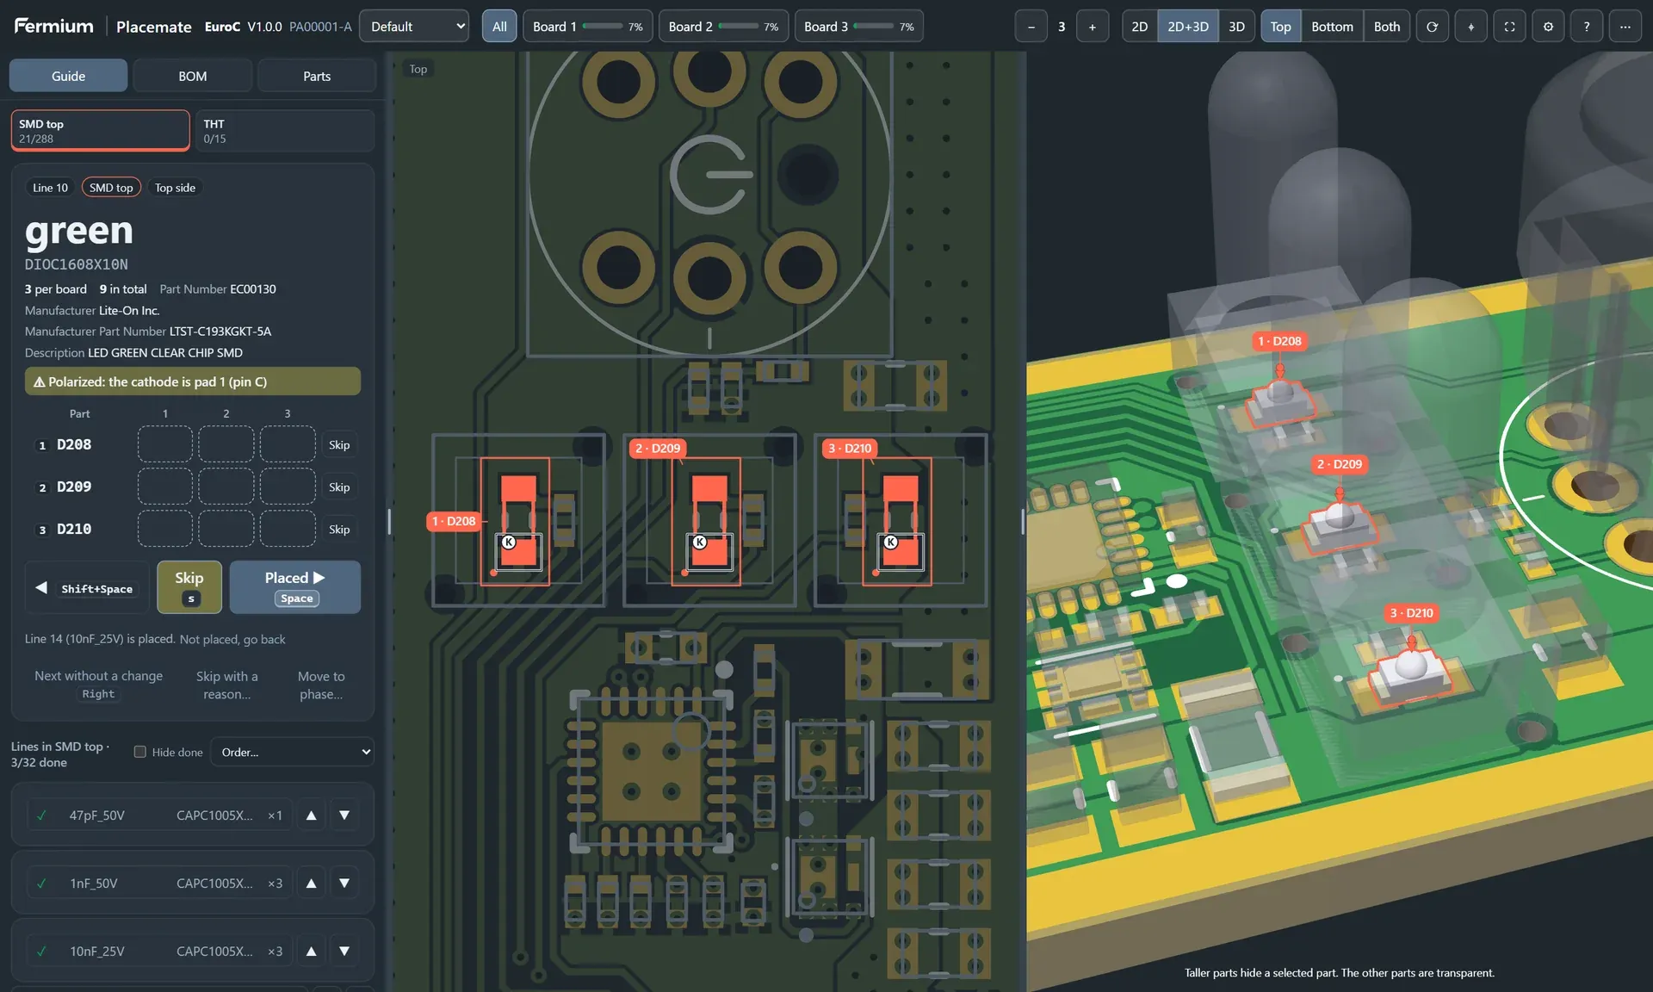
Task: Move the 47pF_50V line down
Action: point(344,815)
